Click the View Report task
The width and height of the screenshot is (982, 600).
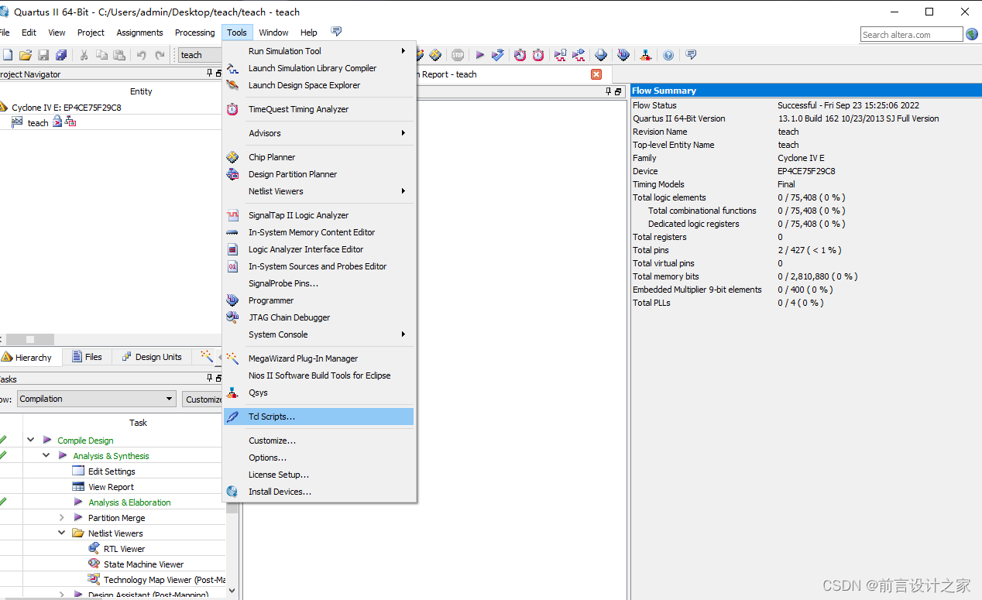pos(111,487)
